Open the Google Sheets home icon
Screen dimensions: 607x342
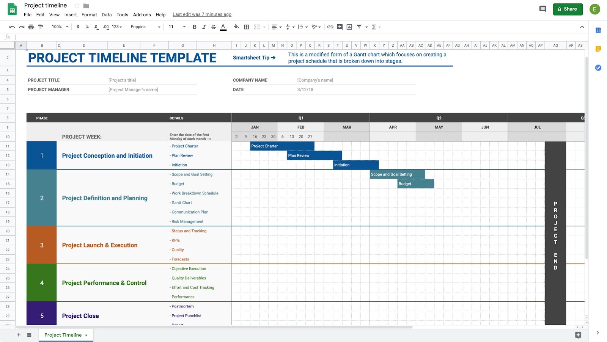[x=12, y=9]
